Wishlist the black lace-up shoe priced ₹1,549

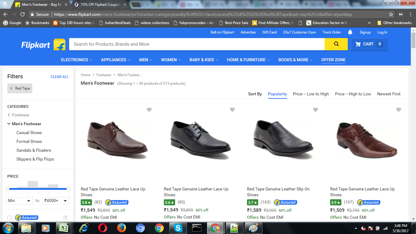pos(232,110)
